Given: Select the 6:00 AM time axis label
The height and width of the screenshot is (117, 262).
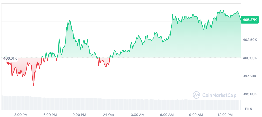Looking at the screenshot, I should (167, 114).
